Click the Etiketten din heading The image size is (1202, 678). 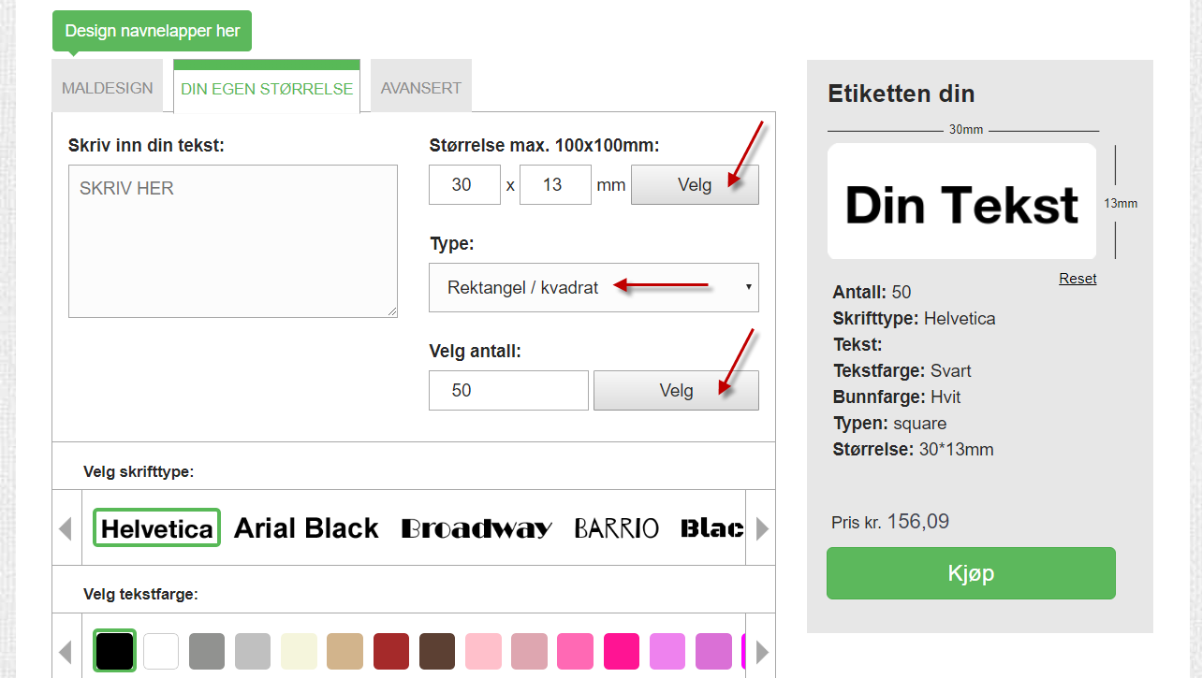click(x=901, y=94)
